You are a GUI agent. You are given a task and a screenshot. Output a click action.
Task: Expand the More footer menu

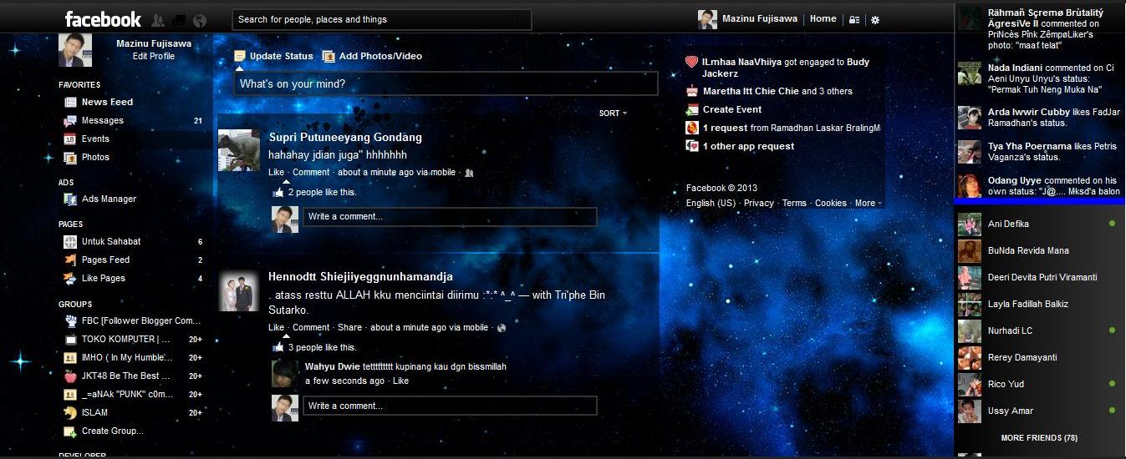click(868, 203)
